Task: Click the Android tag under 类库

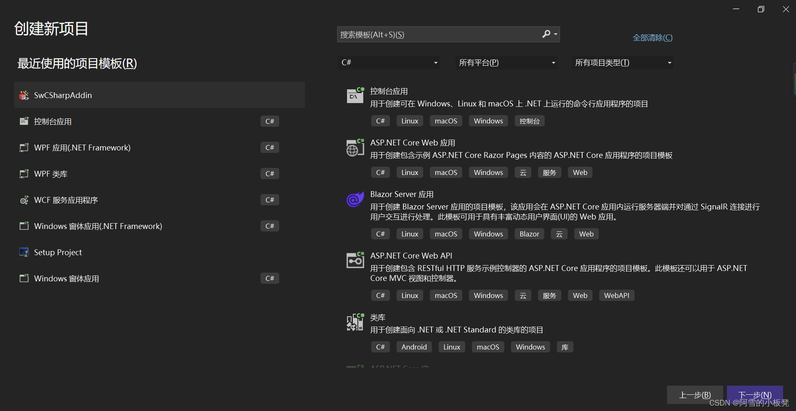Action: [414, 347]
